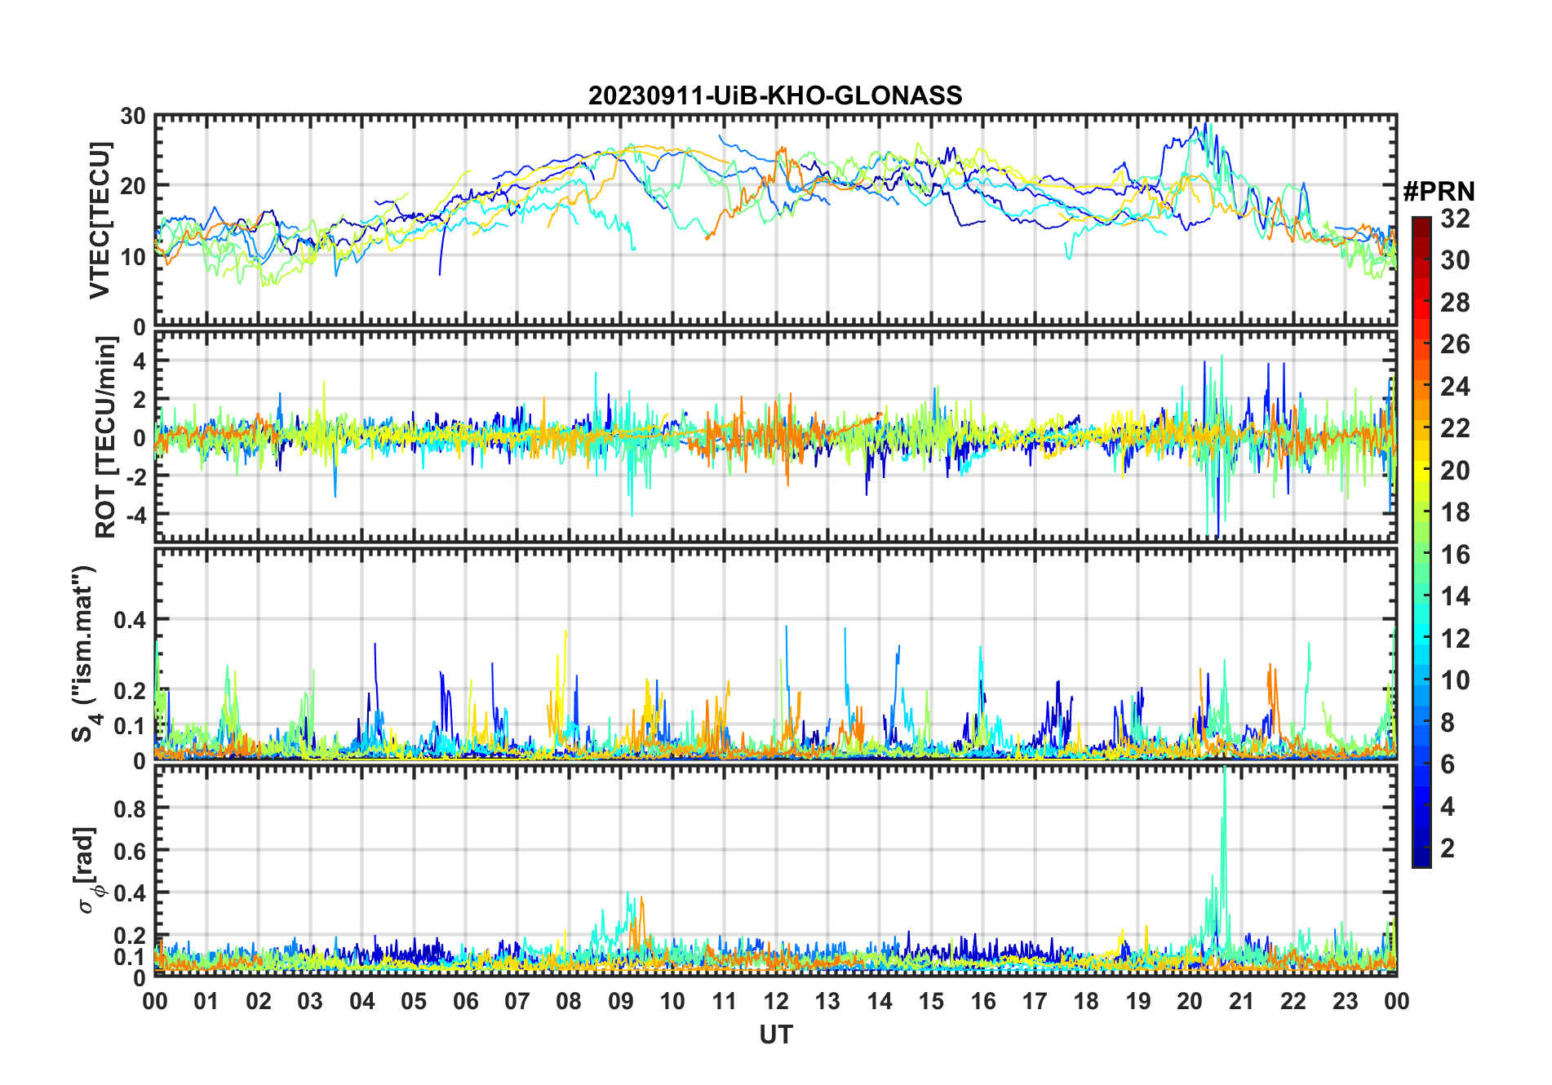Click colorbar tick label 26
The image size is (1552, 1085).
(x=1455, y=344)
